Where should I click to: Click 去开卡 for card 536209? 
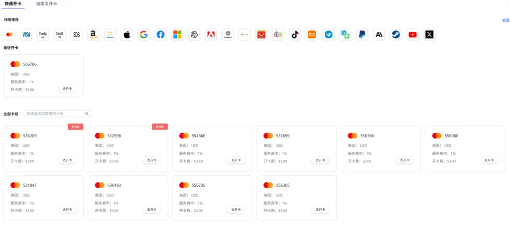click(x=67, y=160)
